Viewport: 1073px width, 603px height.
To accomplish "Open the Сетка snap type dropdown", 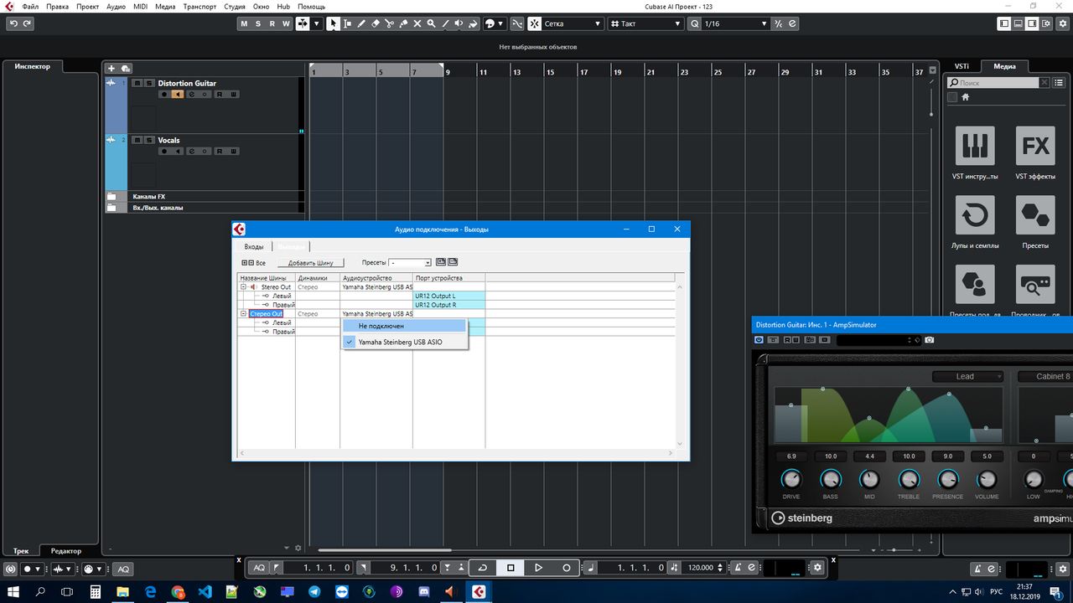I will tap(572, 23).
